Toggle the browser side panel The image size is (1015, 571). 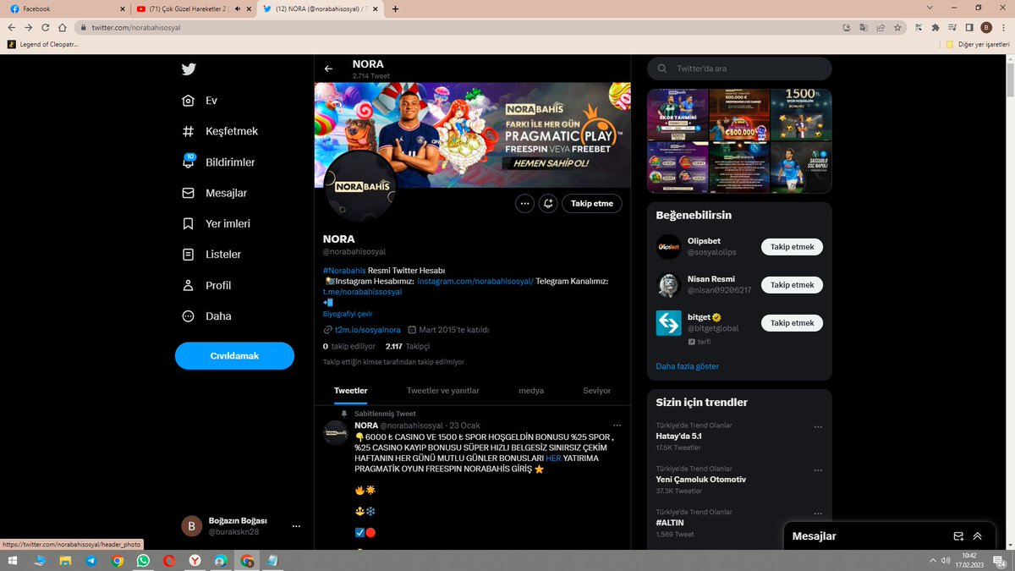(x=969, y=27)
